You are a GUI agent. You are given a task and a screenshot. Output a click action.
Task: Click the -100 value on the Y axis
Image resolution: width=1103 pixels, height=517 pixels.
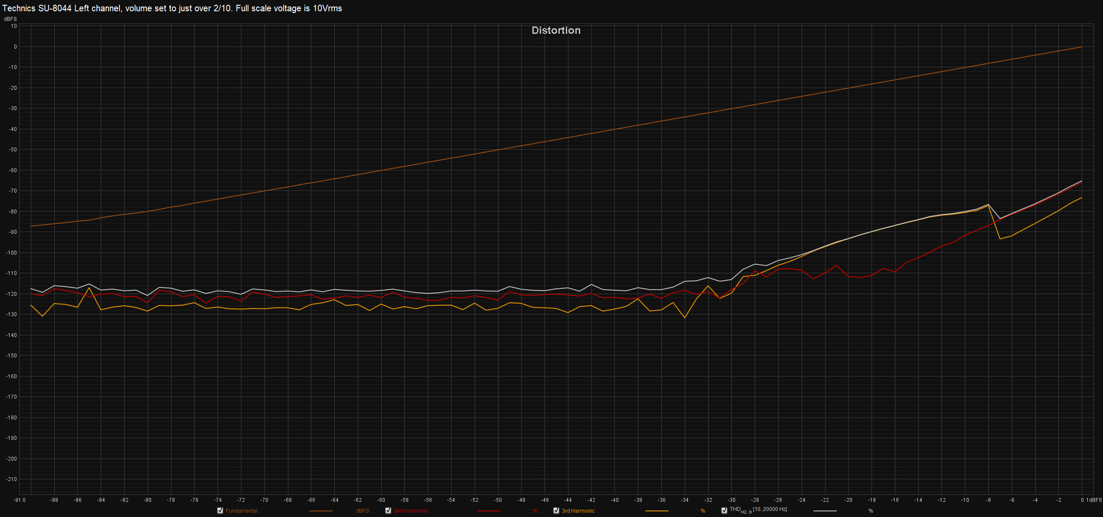point(11,253)
